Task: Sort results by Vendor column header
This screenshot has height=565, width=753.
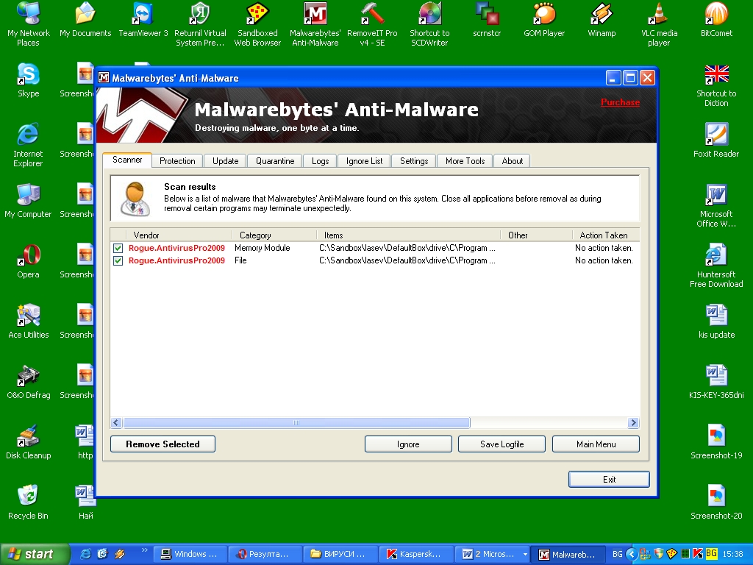Action: [x=179, y=235]
